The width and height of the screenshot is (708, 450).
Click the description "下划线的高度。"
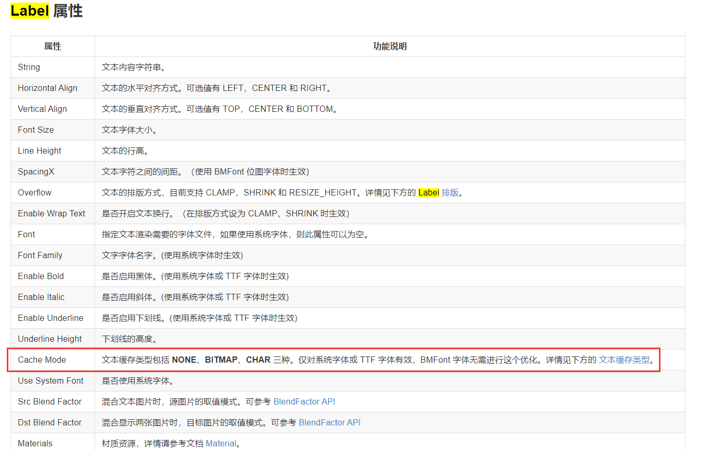[x=129, y=339]
